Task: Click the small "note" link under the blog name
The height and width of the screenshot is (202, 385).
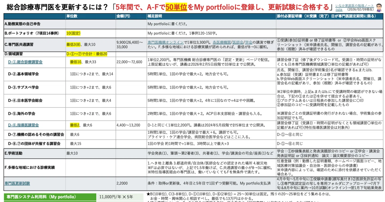Action: 339,9
